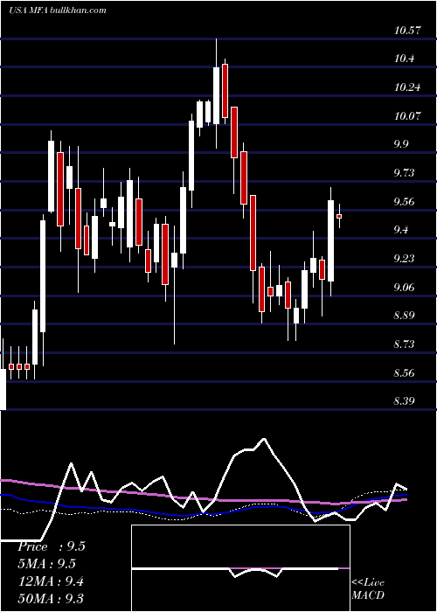
Task: Click the Price : 9.5 readout
Action: point(51,546)
